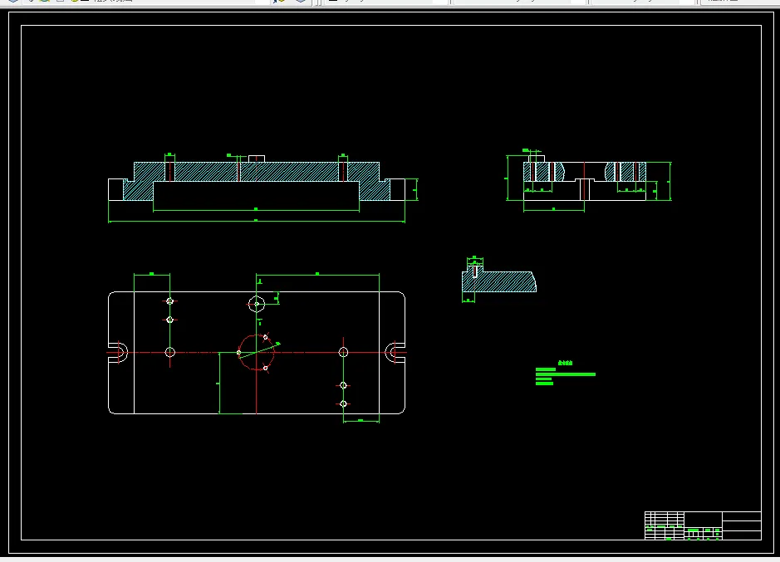This screenshot has height=562, width=780.
Task: Pick the large hexagonal hole above the bolt circle
Action: pyautogui.click(x=256, y=303)
